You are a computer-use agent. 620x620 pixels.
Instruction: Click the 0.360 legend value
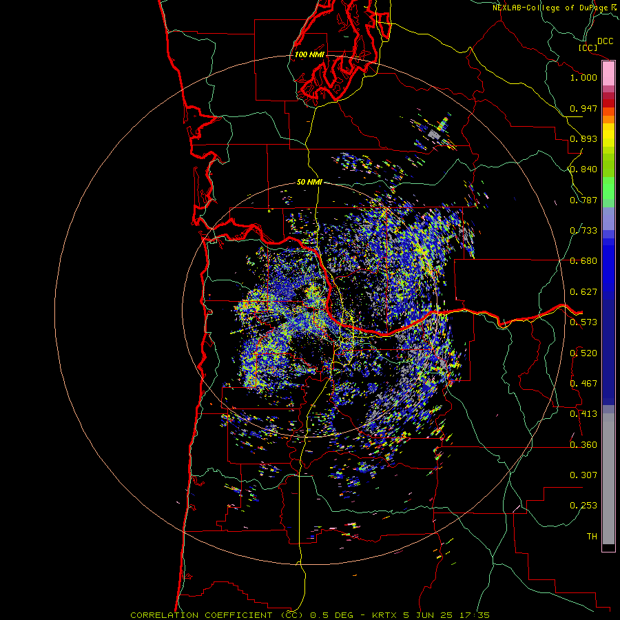583,445
